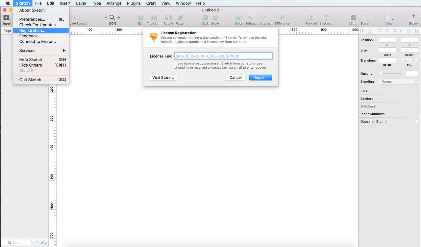This screenshot has height=247, width=421.
Task: Open the View toolbar dropdown
Action: tap(388, 18)
